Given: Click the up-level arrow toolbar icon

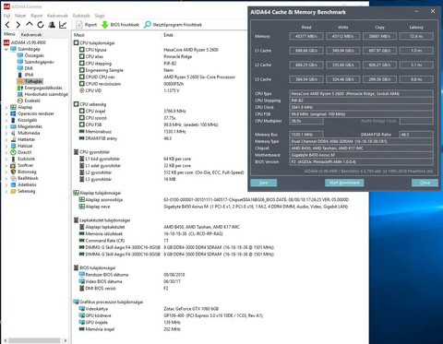Looking at the screenshot, I should (x=30, y=24).
